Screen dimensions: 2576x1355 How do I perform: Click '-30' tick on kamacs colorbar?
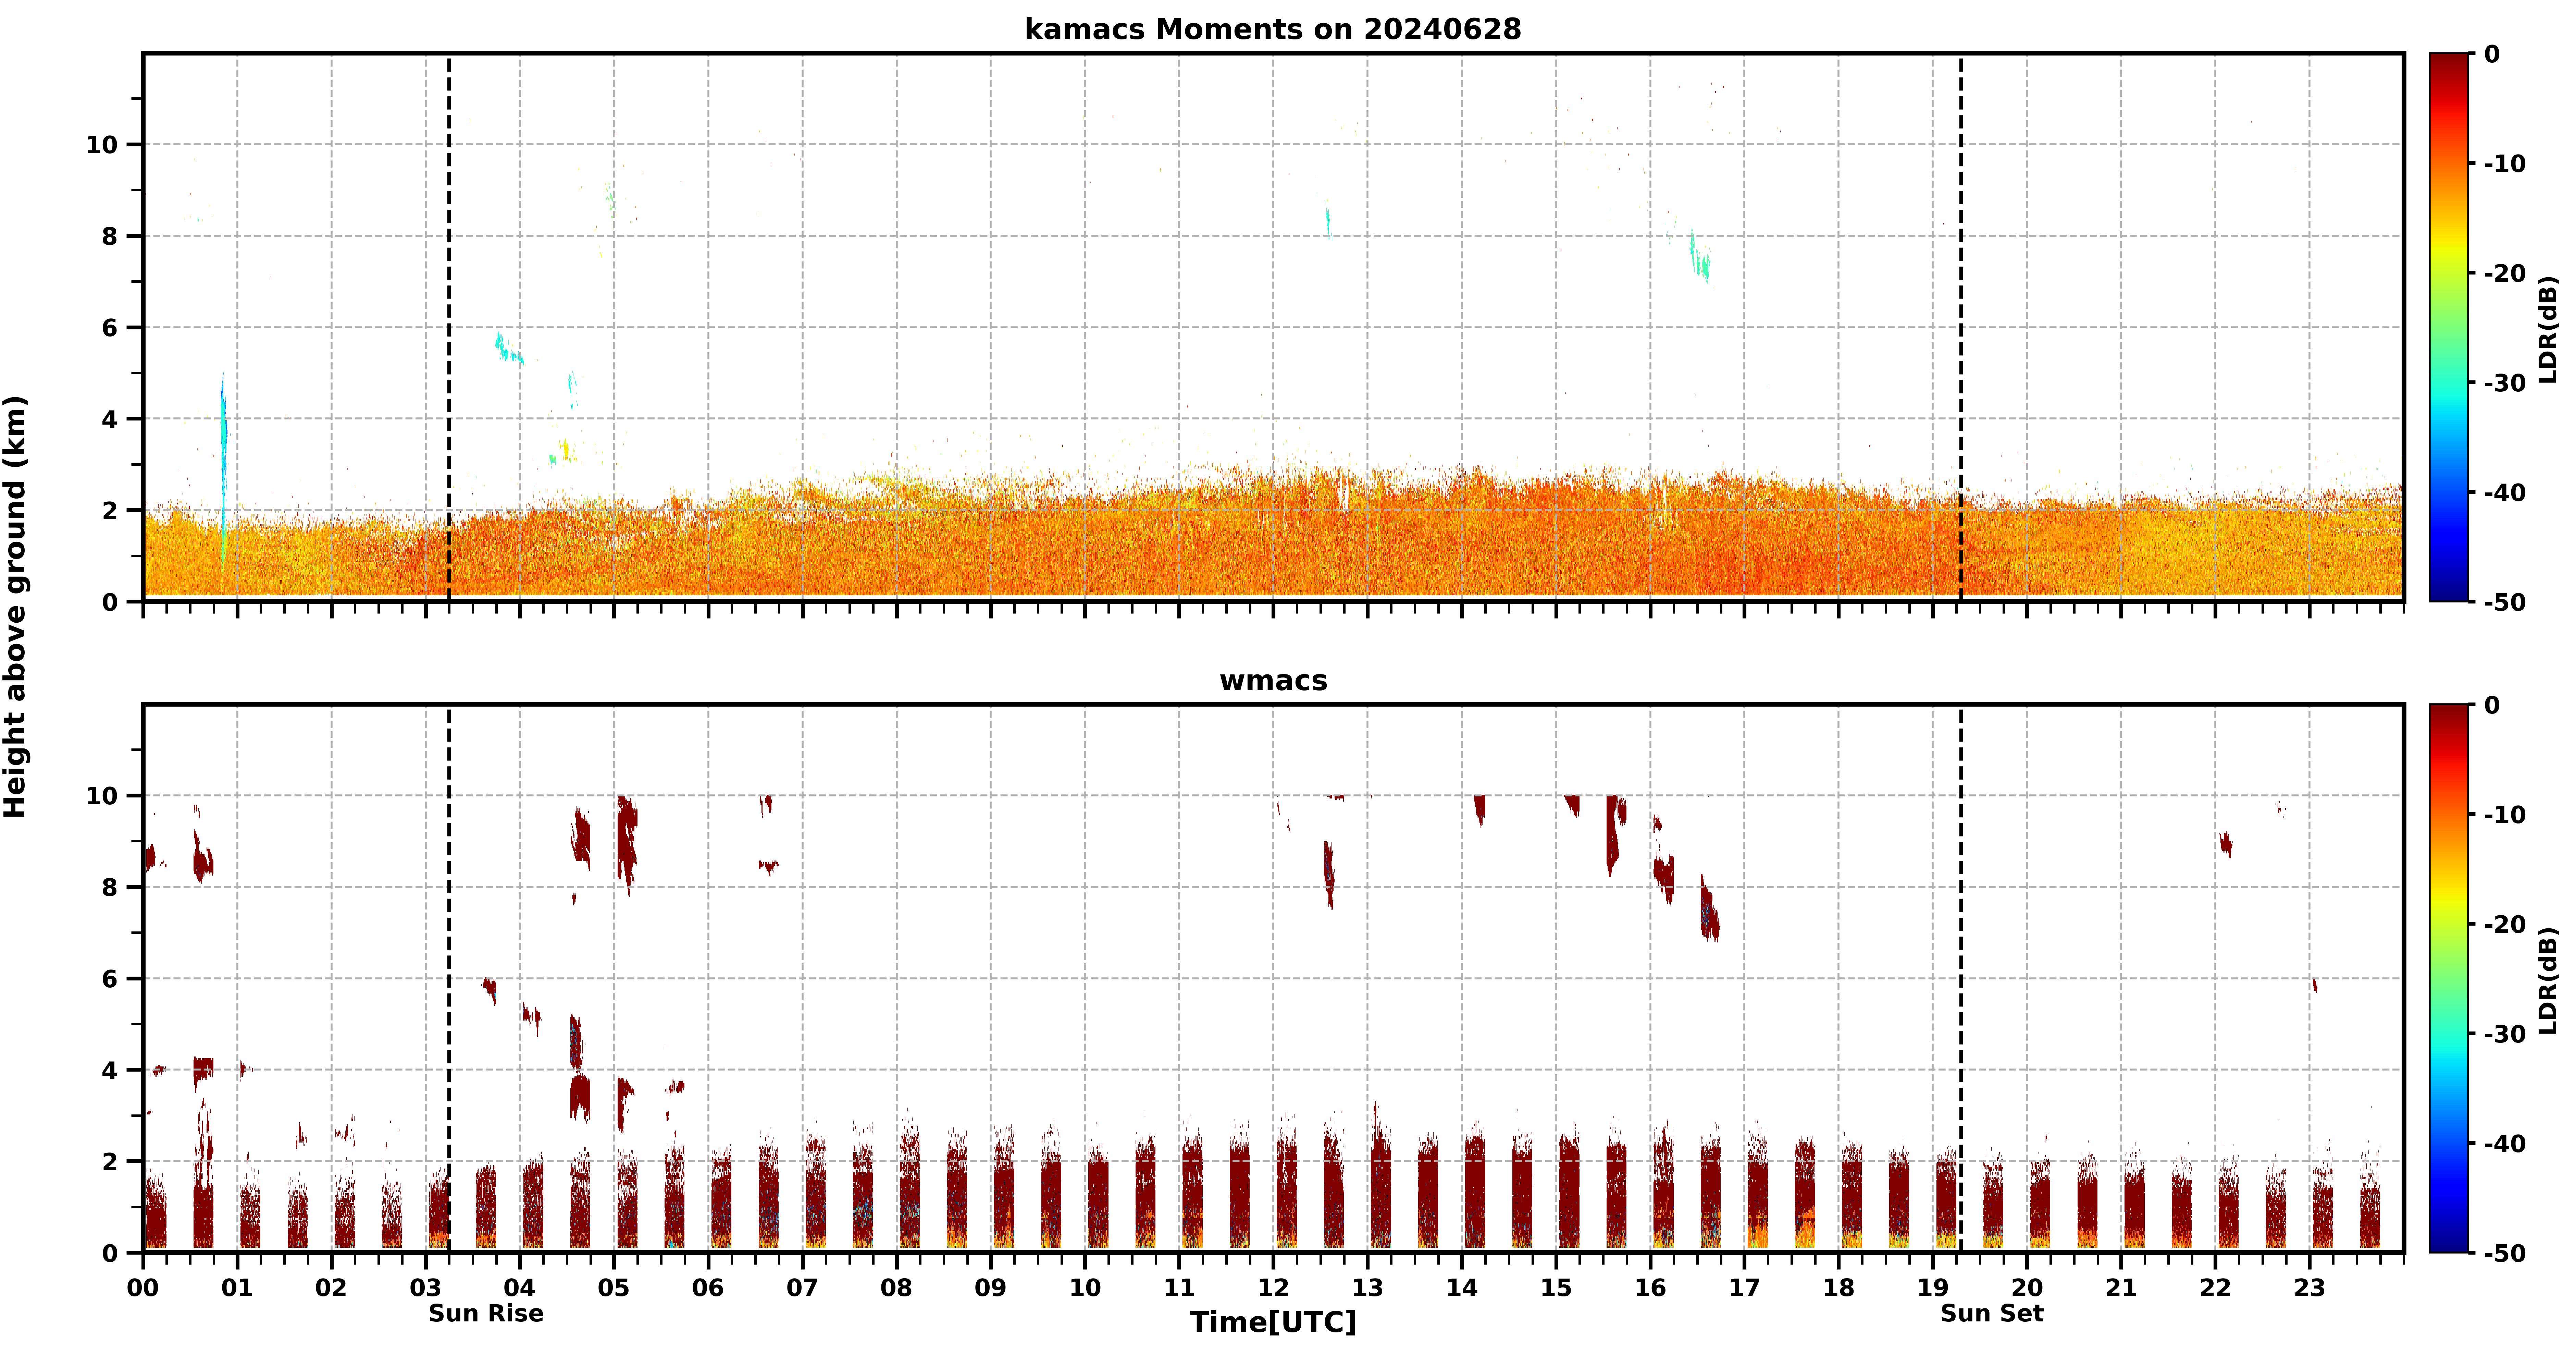[2505, 383]
